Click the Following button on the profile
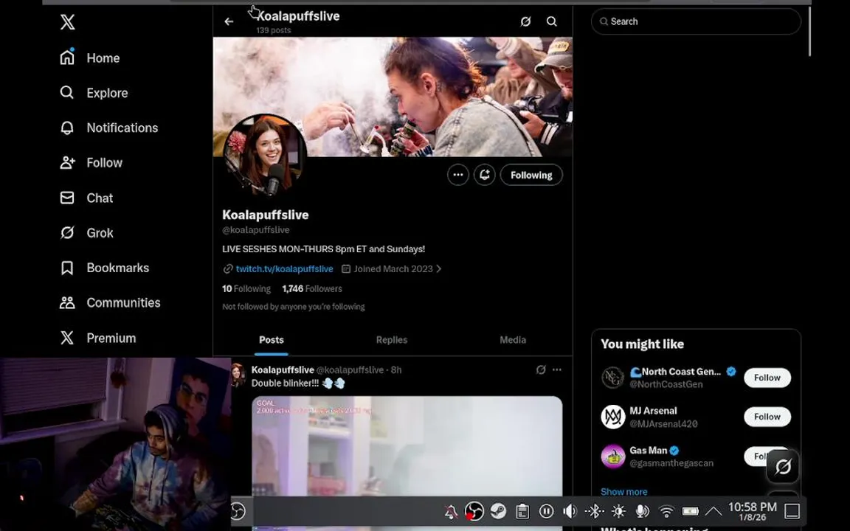 pos(531,175)
